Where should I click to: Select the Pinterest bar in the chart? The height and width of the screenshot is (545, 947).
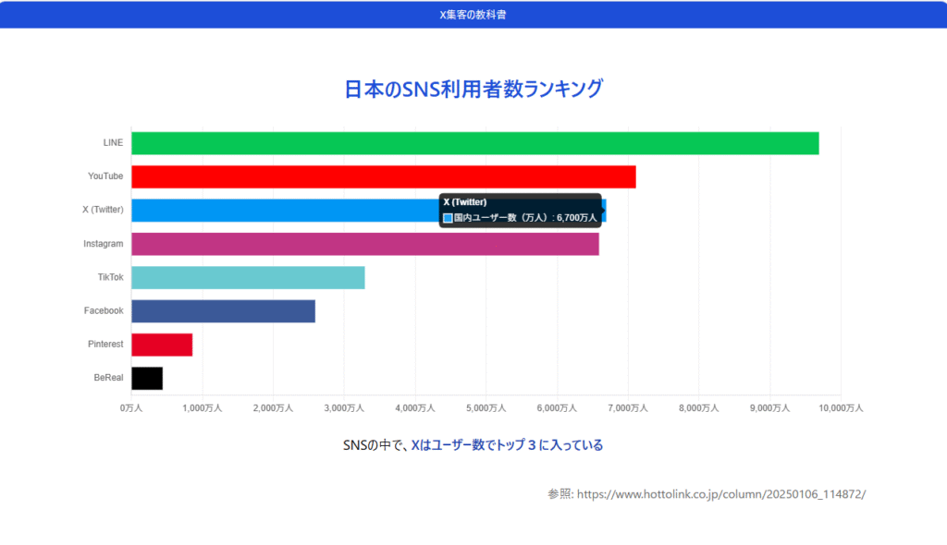point(162,345)
